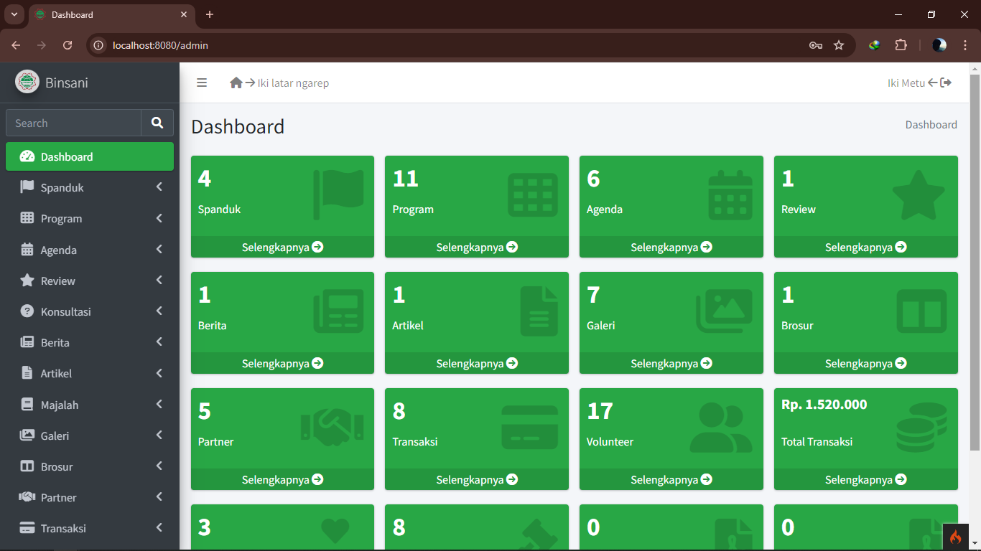Click the coins icon on Total Transaksi card
The image size is (981, 551).
[921, 427]
